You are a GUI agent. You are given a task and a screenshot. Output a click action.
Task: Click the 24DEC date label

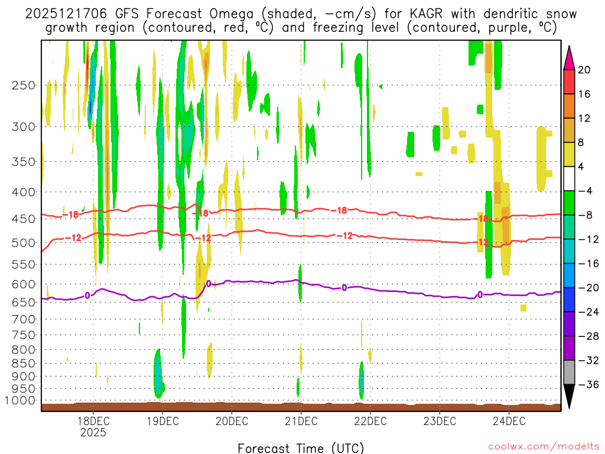pyautogui.click(x=509, y=421)
